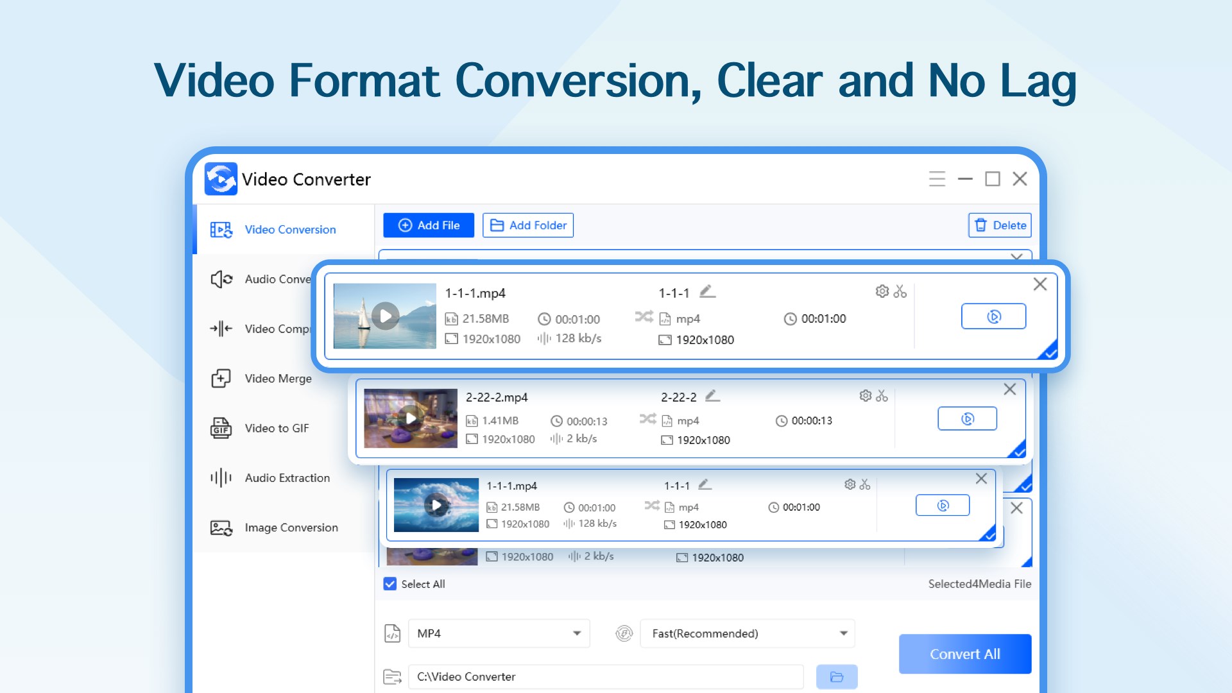Open Video to GIF section
1232x693 pixels.
click(x=276, y=428)
